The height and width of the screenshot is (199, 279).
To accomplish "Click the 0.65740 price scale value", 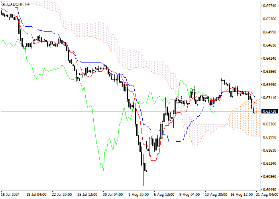I will click(x=269, y=6).
